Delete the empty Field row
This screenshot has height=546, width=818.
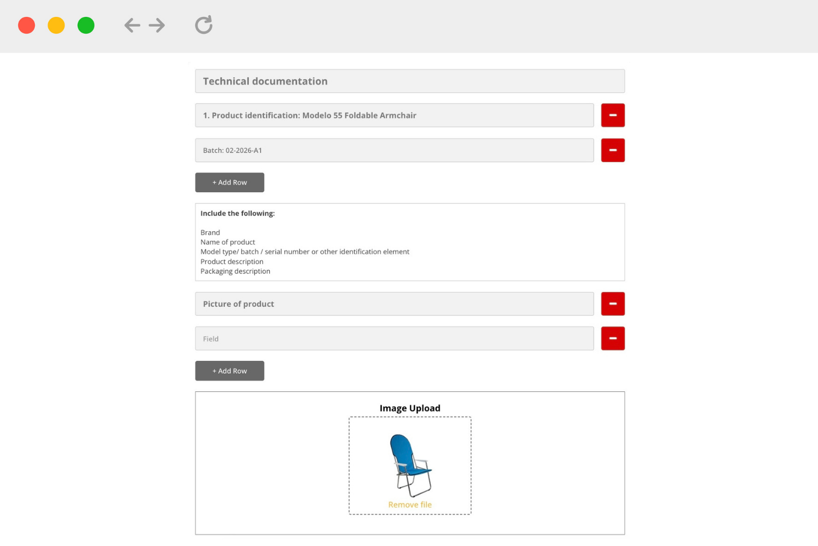(x=613, y=339)
